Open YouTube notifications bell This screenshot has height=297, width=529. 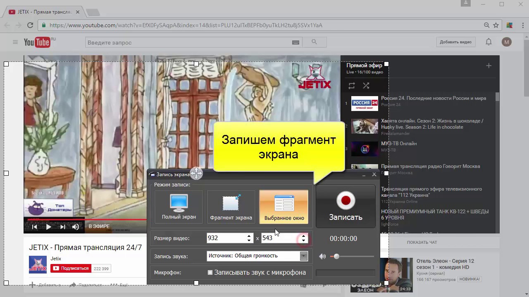488,42
